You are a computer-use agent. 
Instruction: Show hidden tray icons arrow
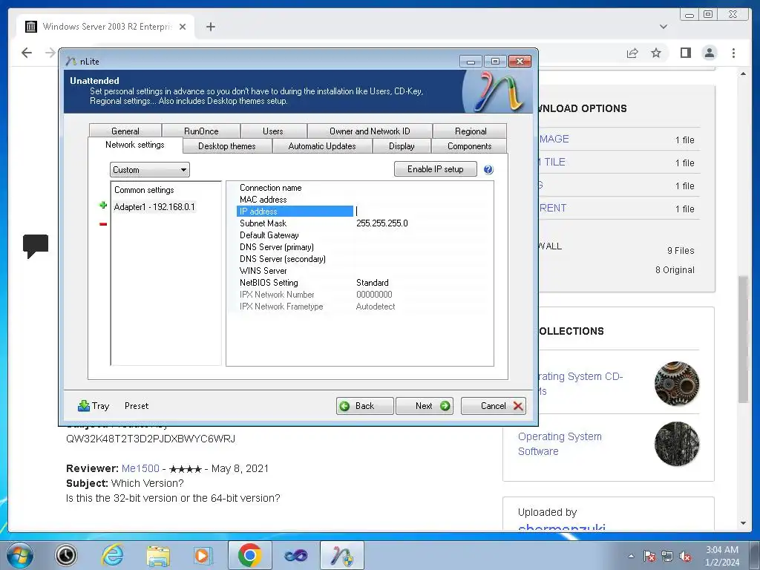tap(631, 556)
